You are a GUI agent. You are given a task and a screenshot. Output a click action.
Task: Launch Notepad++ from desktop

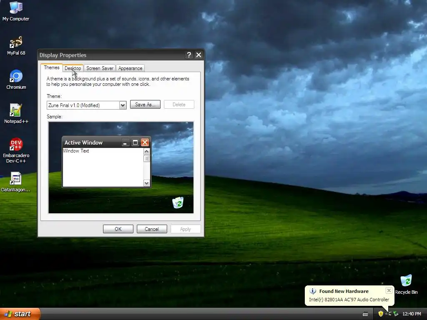pyautogui.click(x=16, y=113)
